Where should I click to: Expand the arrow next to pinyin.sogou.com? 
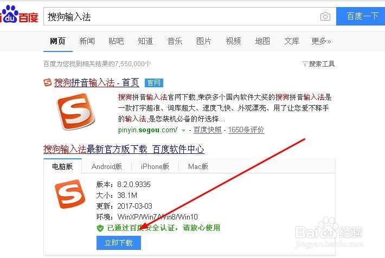(x=183, y=130)
